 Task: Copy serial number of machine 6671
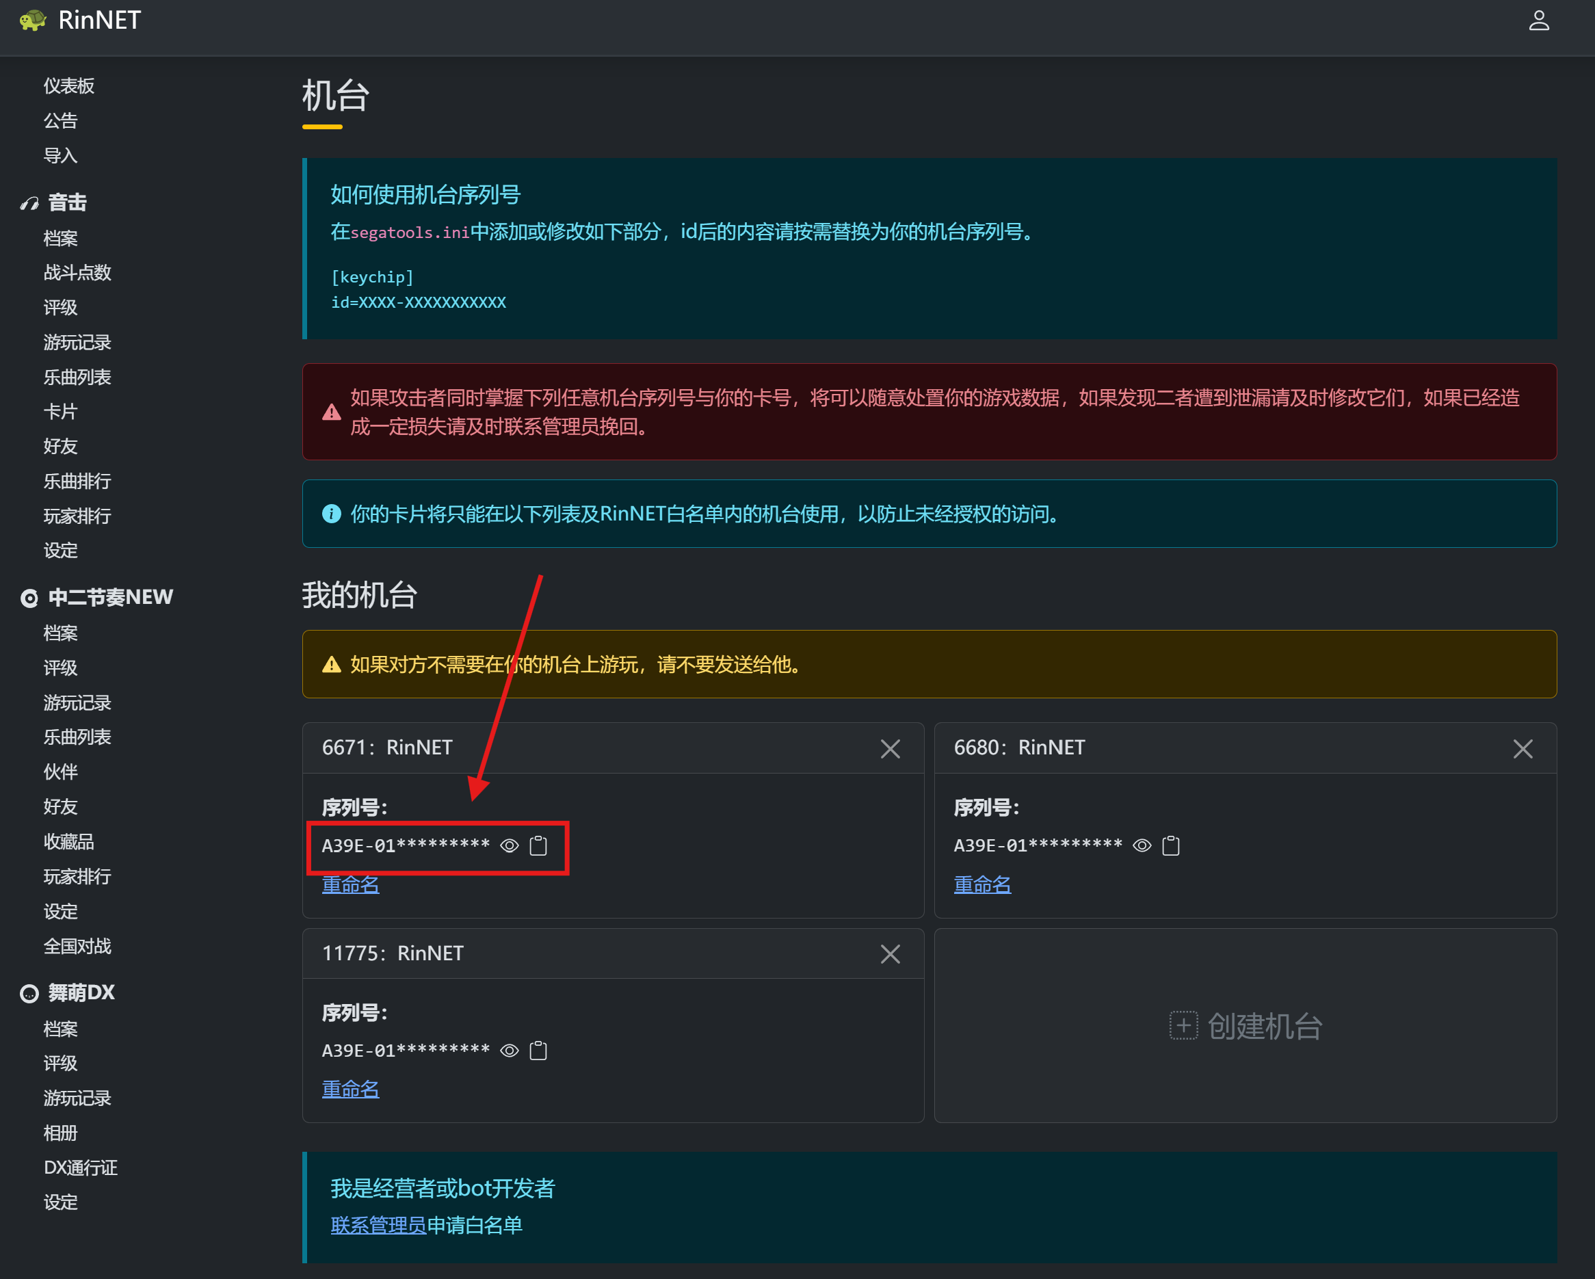point(538,845)
